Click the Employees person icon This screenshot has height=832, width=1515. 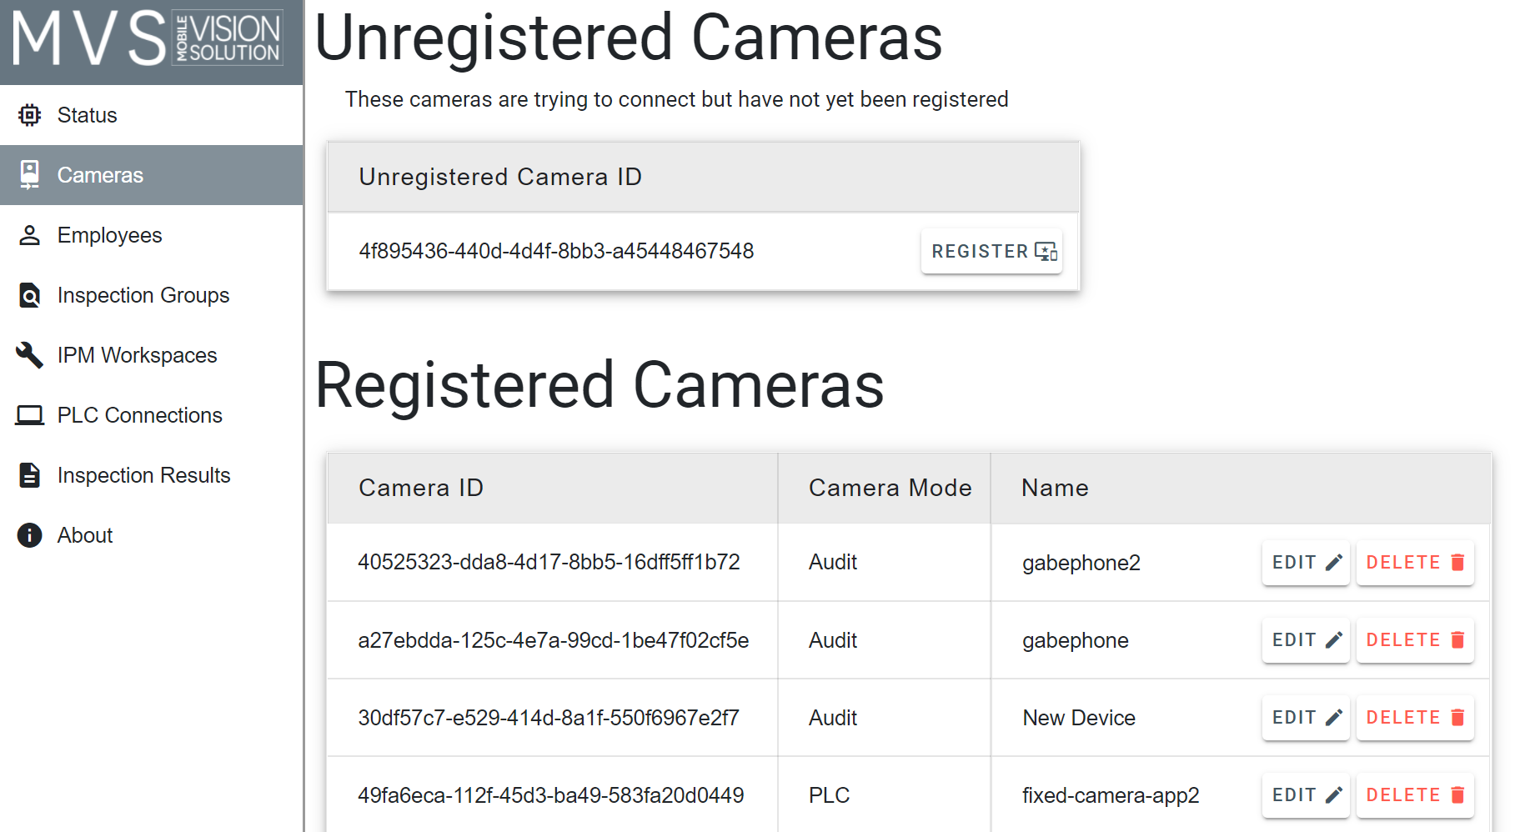pos(30,235)
